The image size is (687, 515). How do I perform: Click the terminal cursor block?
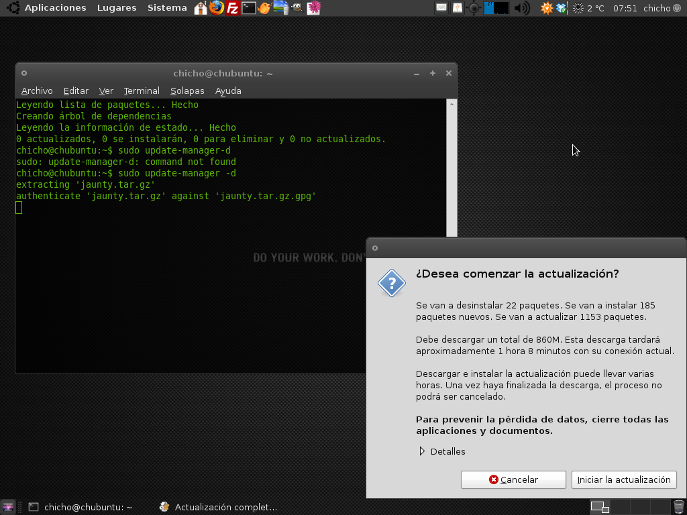(19, 208)
